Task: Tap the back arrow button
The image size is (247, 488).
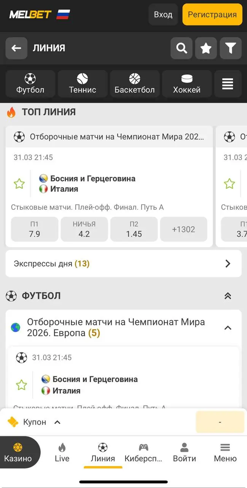Action: coord(16,48)
